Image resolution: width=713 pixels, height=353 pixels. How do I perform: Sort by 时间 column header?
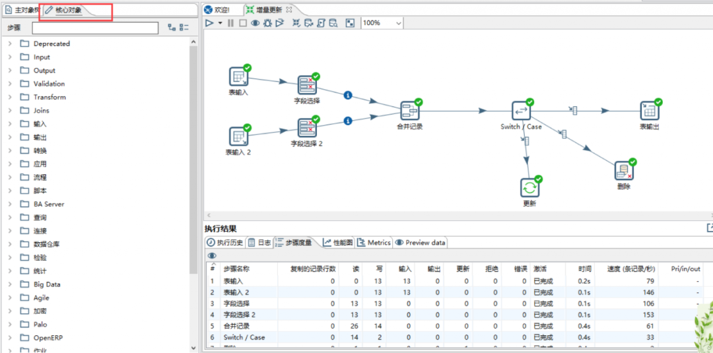(x=586, y=269)
